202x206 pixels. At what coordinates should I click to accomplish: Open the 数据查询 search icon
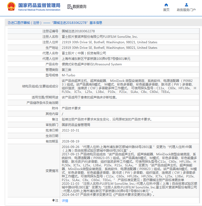coord(70,7)
